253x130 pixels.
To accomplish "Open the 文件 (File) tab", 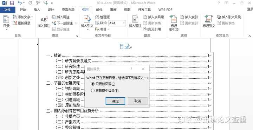I will click(x=7, y=10).
